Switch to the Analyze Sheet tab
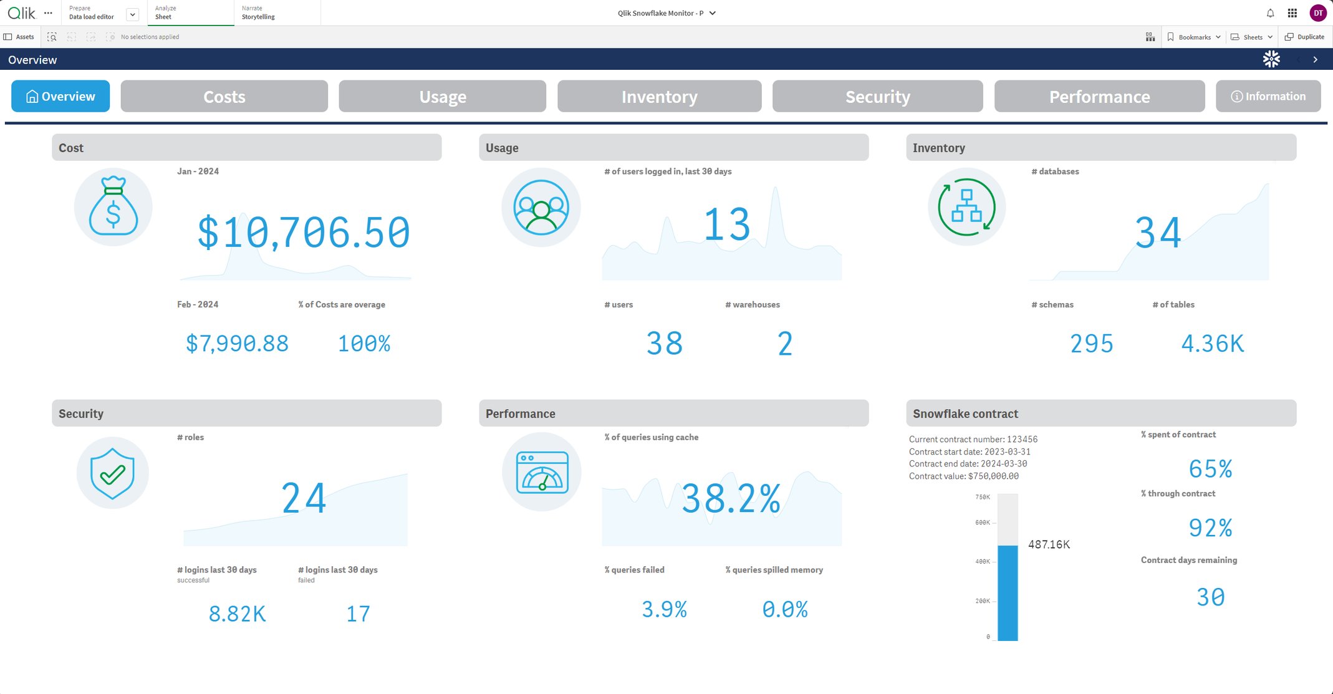Screen dimensions: 1333x694 coord(191,12)
